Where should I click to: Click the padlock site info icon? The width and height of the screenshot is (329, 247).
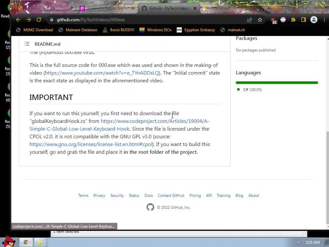point(52,20)
